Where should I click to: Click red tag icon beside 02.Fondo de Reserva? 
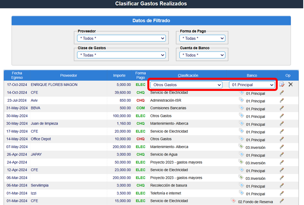pyautogui.click(x=233, y=200)
